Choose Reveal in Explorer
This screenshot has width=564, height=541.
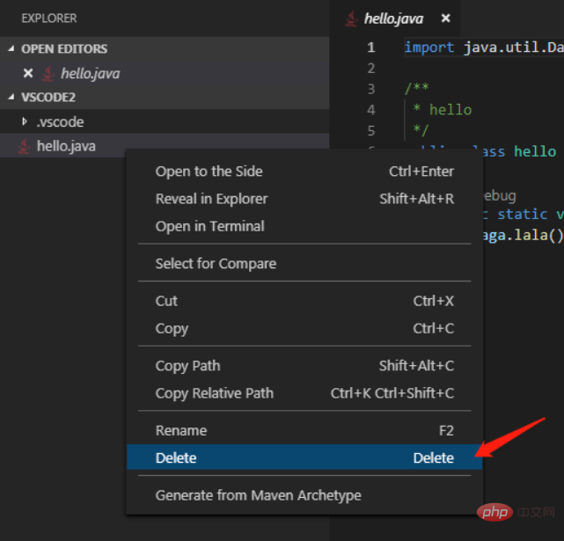[304, 199]
